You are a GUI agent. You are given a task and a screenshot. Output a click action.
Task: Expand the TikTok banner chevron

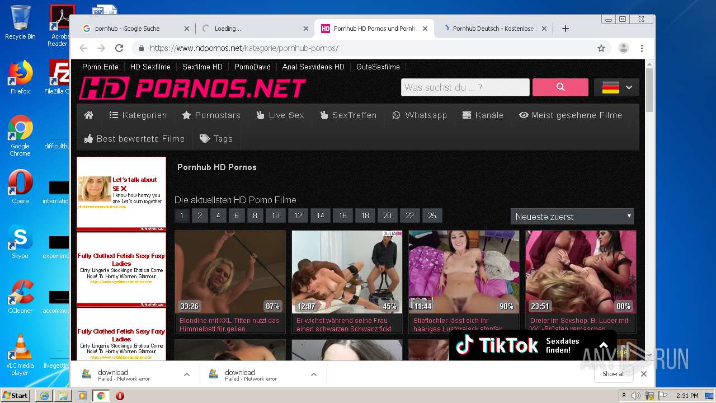[604, 345]
